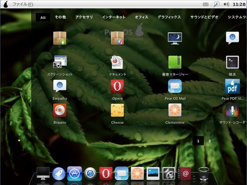247x185 pixels.
Task: Launch Empathy chat application
Action: (60, 87)
